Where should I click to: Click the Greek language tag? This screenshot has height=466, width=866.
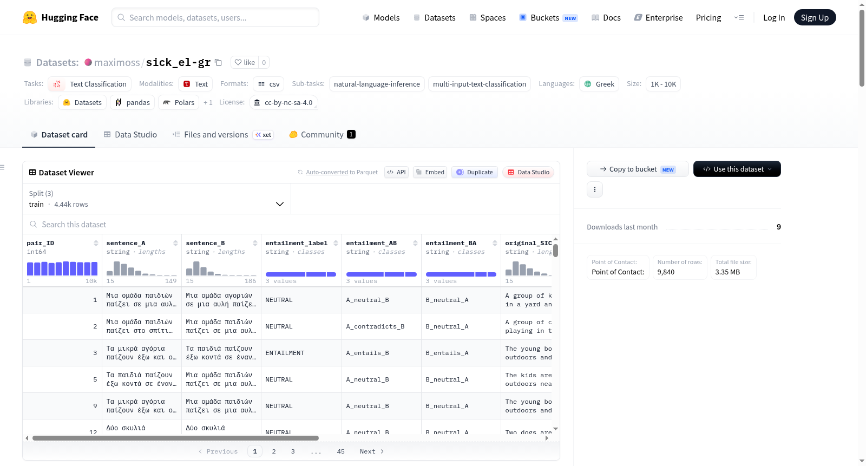(x=599, y=84)
